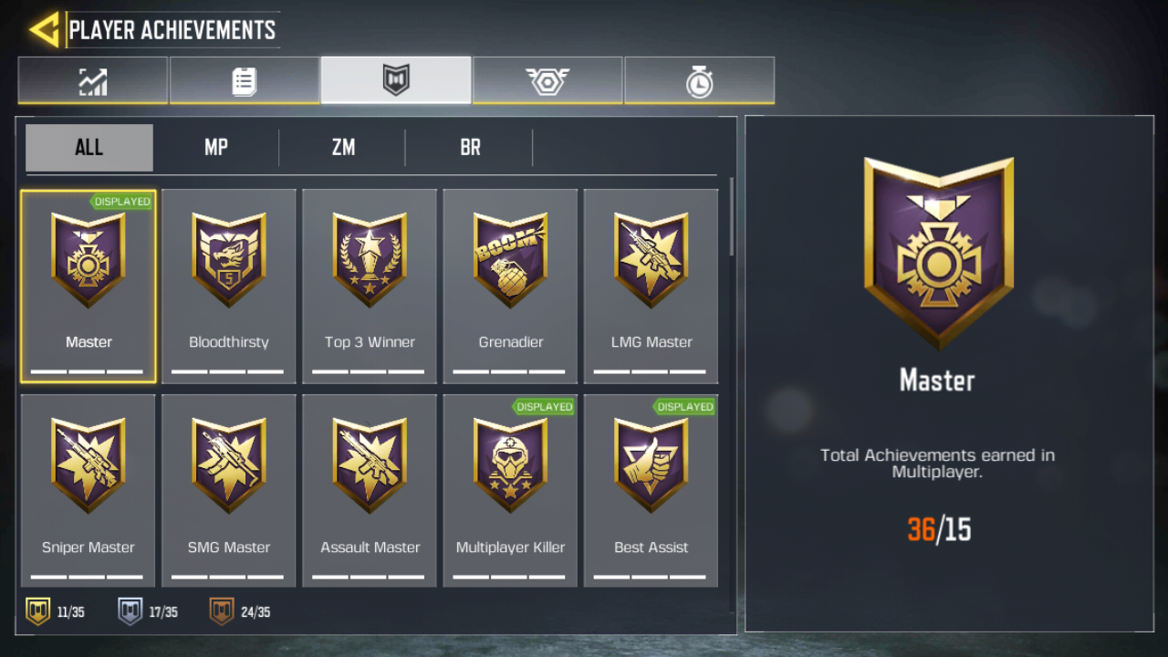The height and width of the screenshot is (657, 1168).
Task: Select the Bloodthirsty achievement badge
Action: (x=229, y=287)
